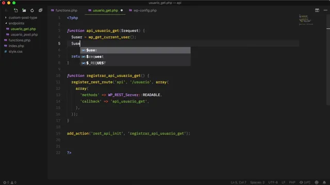330x185 pixels.
Task: Click the variable icon next to $_REQUEST suggestion
Action: [x=84, y=63]
